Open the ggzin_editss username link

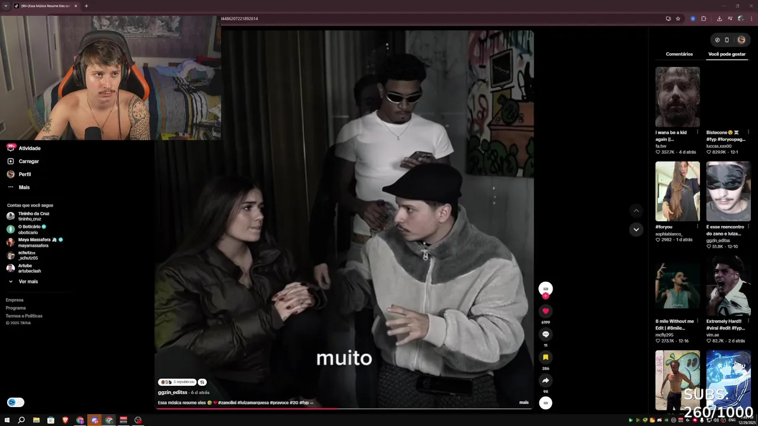172,392
